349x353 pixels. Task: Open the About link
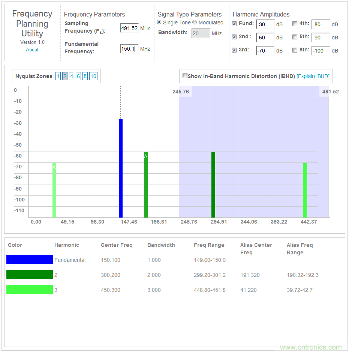click(32, 50)
